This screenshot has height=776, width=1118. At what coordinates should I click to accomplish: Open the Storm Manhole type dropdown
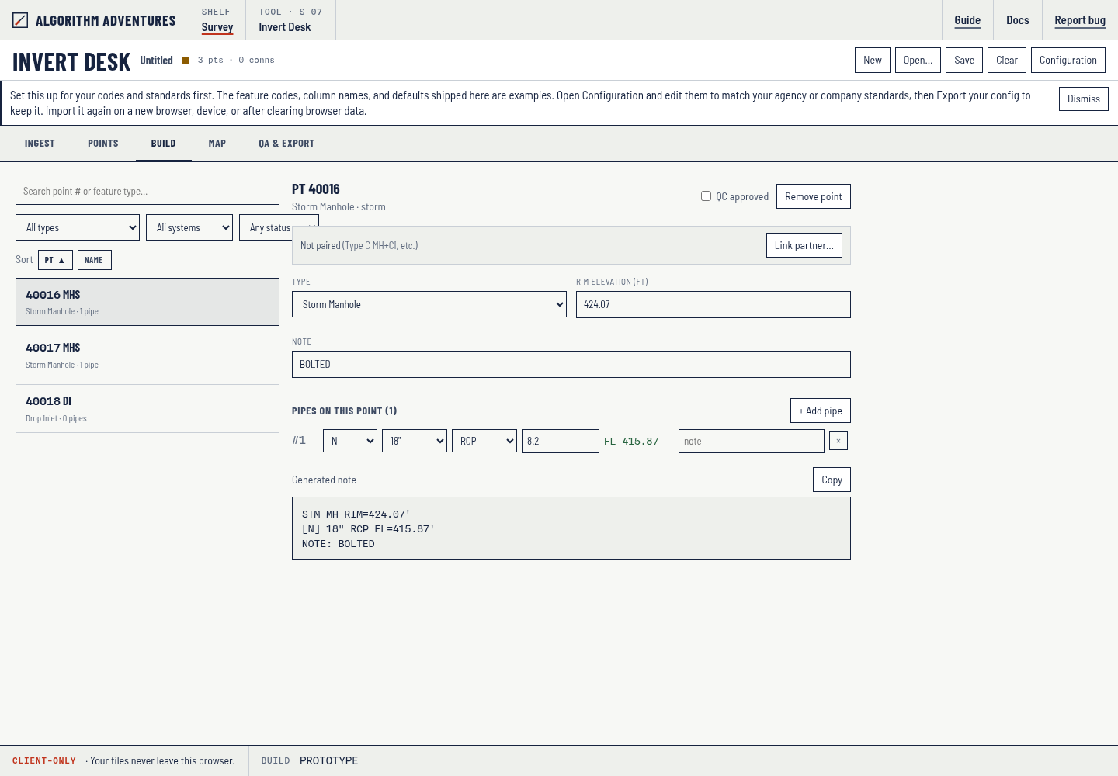tap(429, 304)
